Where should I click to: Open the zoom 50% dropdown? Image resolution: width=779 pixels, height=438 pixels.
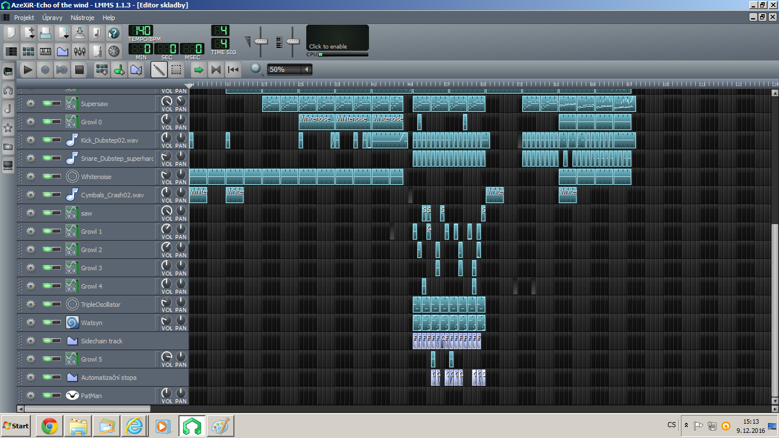click(290, 70)
